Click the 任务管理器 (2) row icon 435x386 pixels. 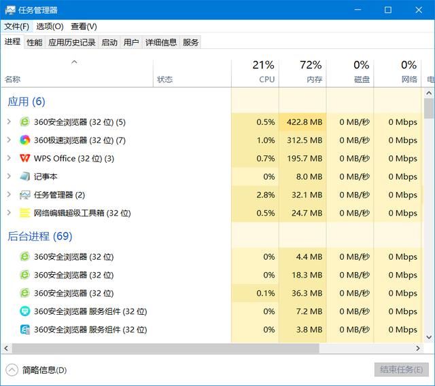pos(24,195)
